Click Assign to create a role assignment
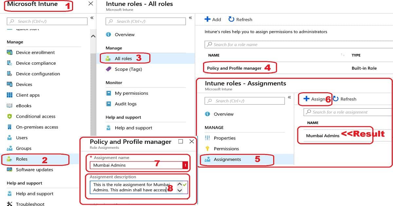 coord(315,99)
